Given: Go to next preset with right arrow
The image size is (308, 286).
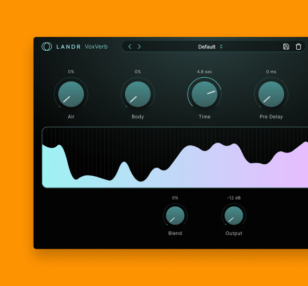Looking at the screenshot, I should coord(139,47).
